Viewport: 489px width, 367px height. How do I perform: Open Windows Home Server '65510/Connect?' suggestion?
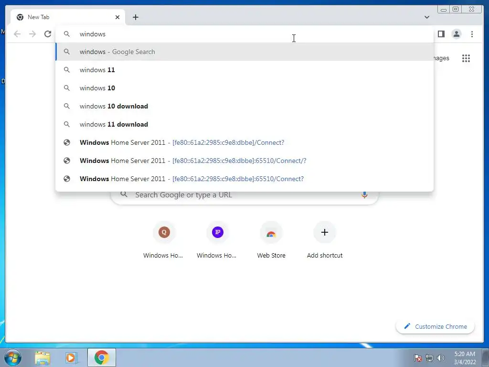[x=244, y=179]
